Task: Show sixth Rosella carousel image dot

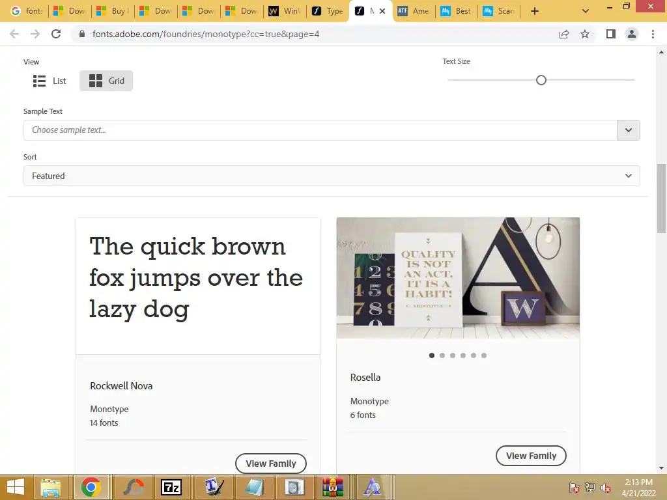Action: (x=484, y=355)
